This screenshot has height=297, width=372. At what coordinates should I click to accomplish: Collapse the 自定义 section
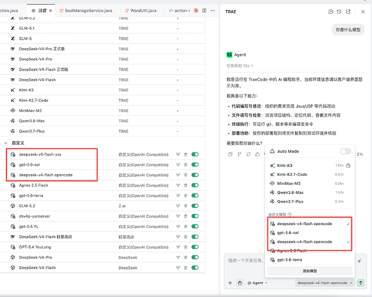coord(6,143)
